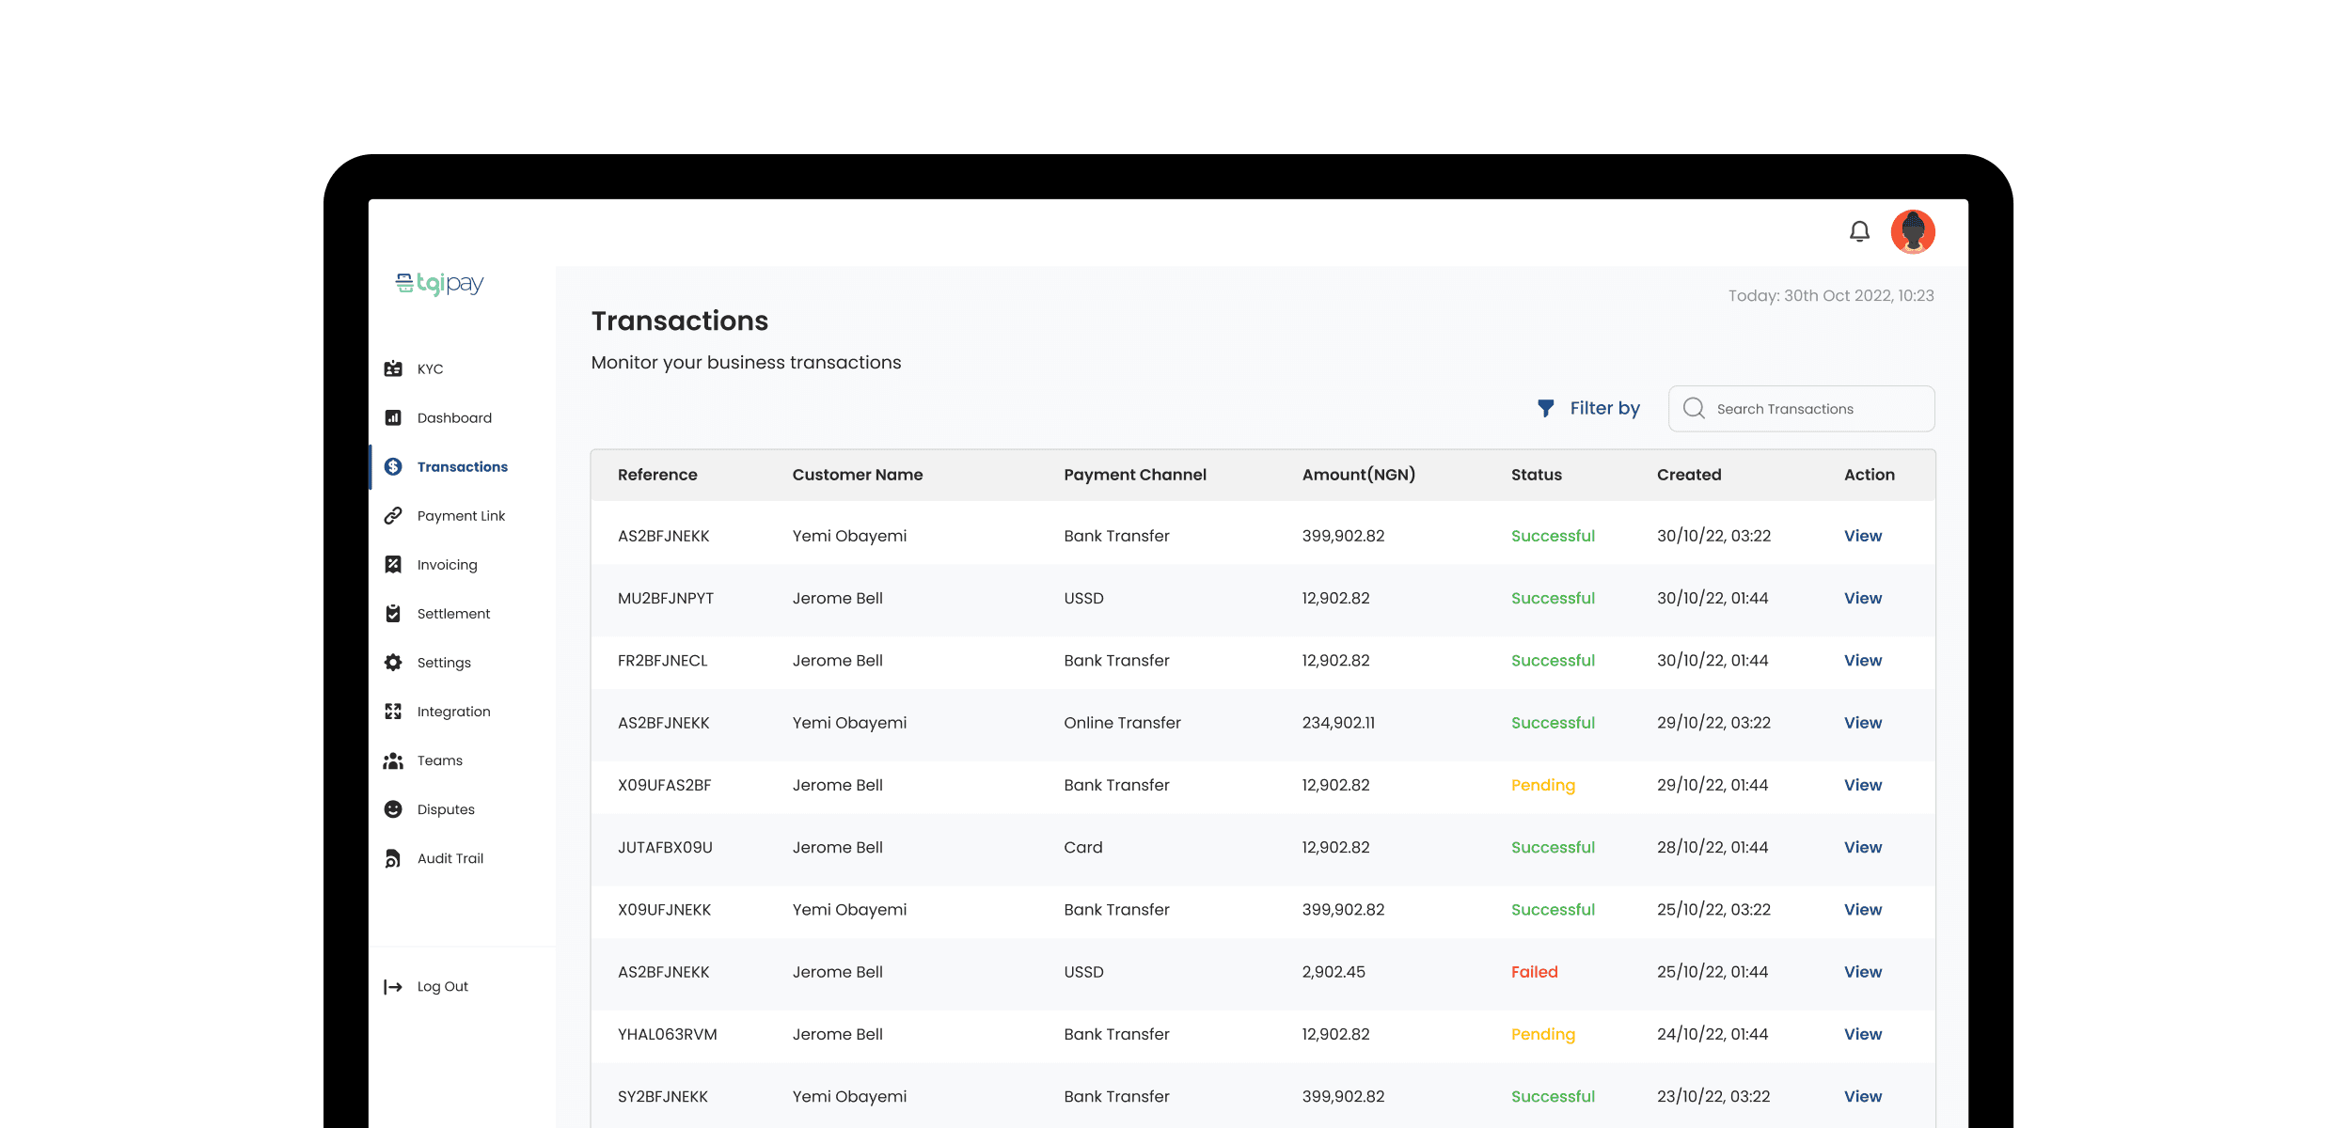This screenshot has width=2336, height=1128.
Task: Click the Settlement clipboard icon
Action: 393,613
